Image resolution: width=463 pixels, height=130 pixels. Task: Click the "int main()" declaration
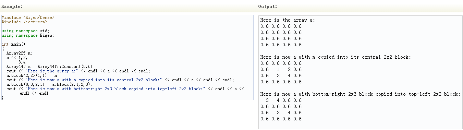tap(13, 44)
